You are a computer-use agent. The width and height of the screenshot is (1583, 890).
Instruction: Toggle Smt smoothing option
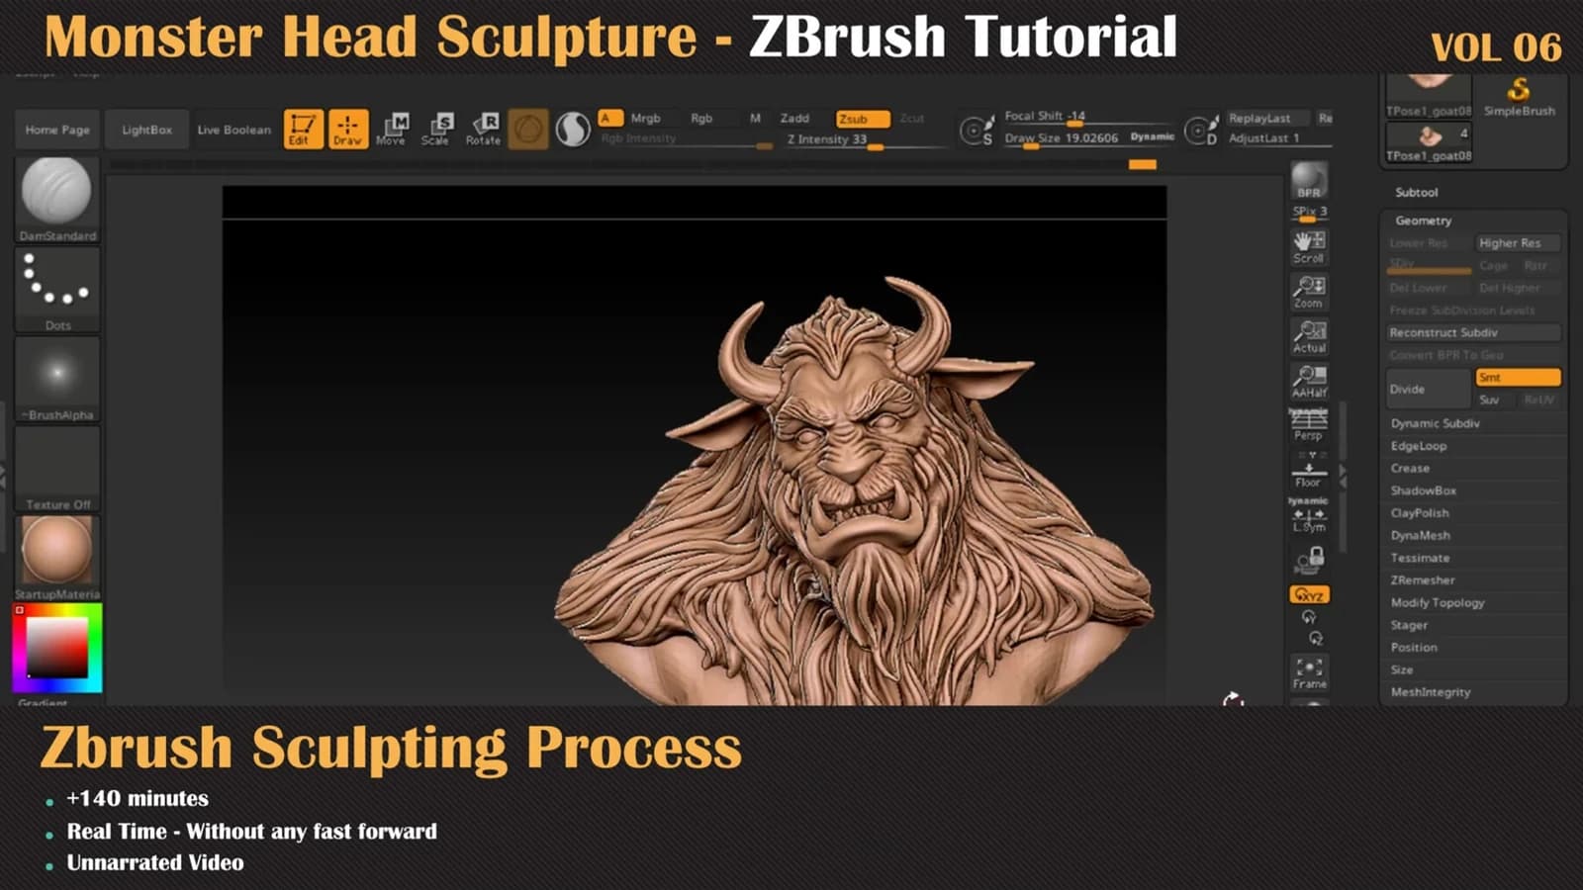(x=1518, y=378)
